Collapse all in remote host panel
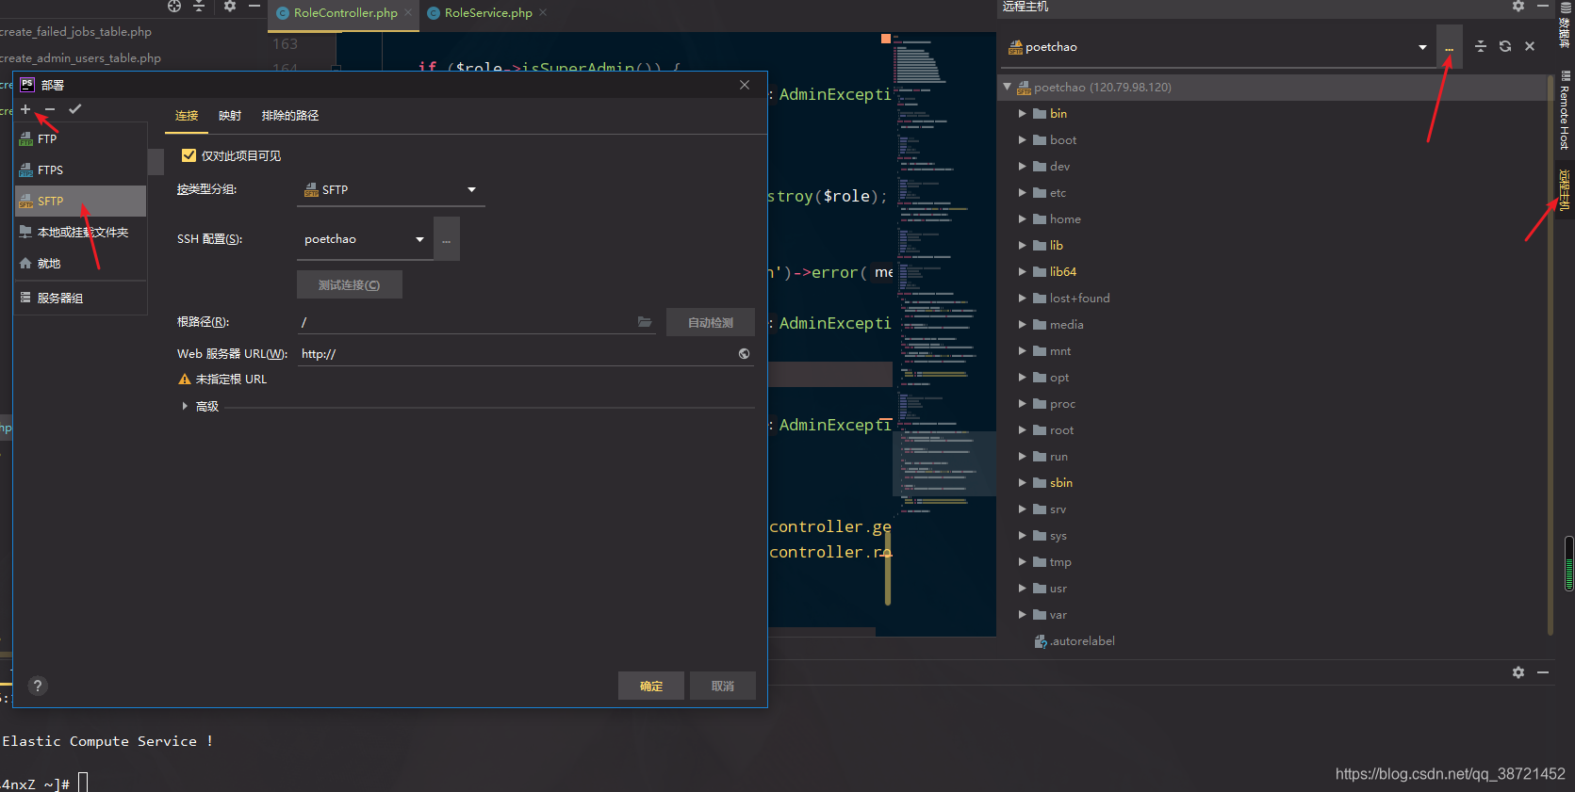This screenshot has width=1575, height=792. (x=1481, y=46)
